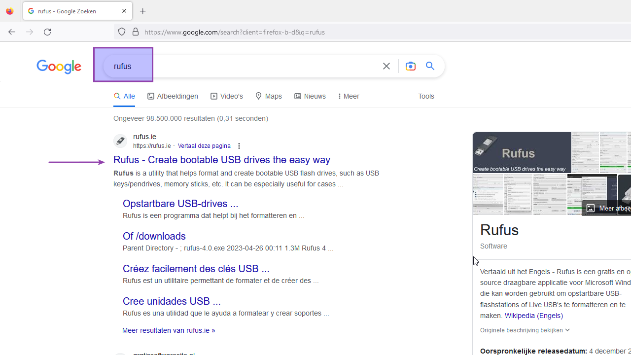
Task: Open the Google logo homepage link
Action: [59, 67]
